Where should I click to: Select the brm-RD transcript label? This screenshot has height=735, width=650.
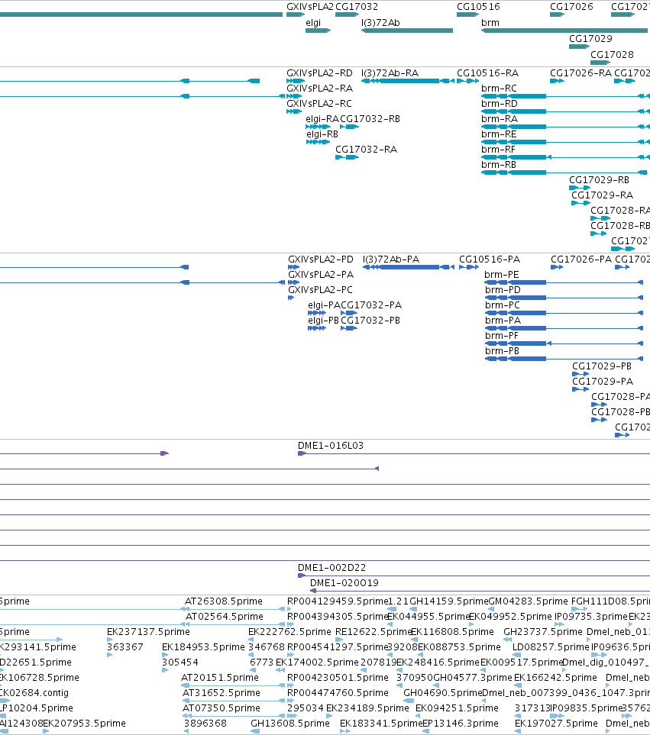pos(500,103)
